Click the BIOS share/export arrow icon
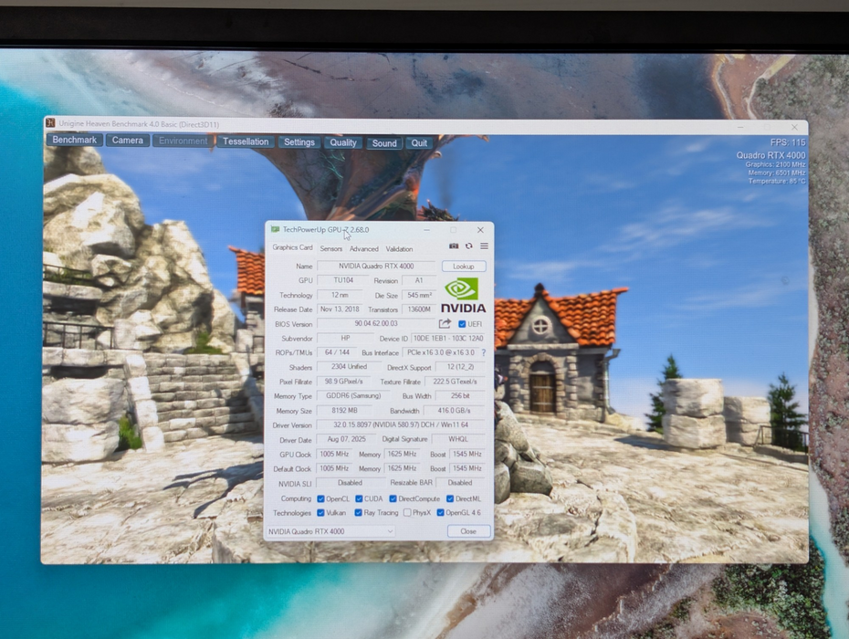The image size is (849, 639). point(445,324)
